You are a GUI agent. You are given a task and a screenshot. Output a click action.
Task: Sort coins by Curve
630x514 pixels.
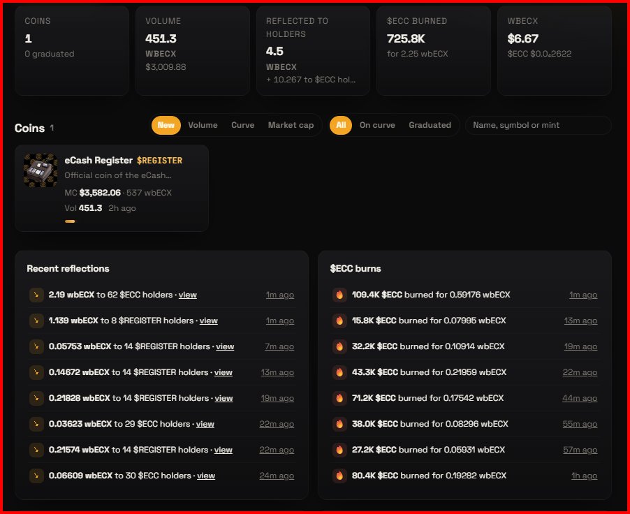242,125
